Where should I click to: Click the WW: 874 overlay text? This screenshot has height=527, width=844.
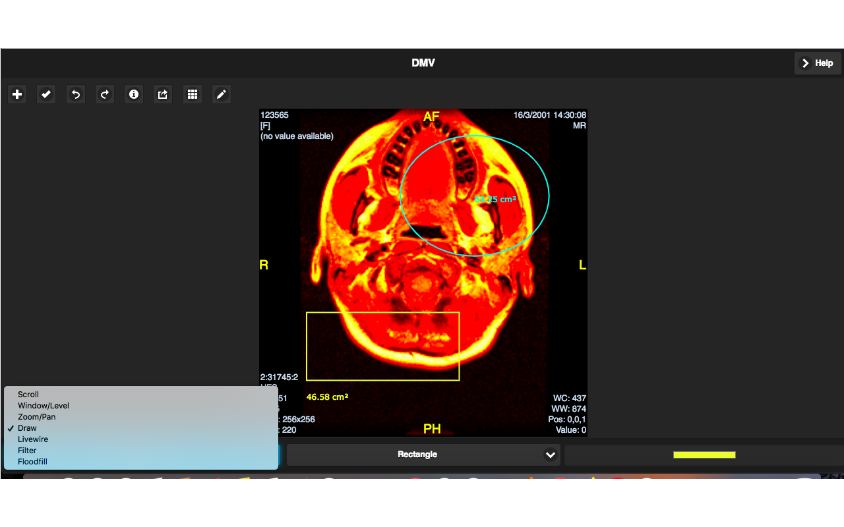point(568,409)
